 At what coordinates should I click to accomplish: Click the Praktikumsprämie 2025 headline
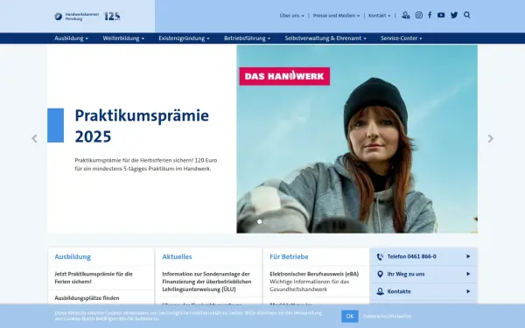pyautogui.click(x=142, y=126)
